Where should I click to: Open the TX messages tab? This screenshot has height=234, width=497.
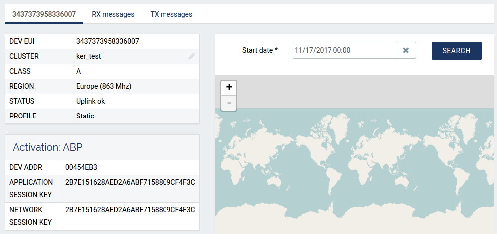171,14
